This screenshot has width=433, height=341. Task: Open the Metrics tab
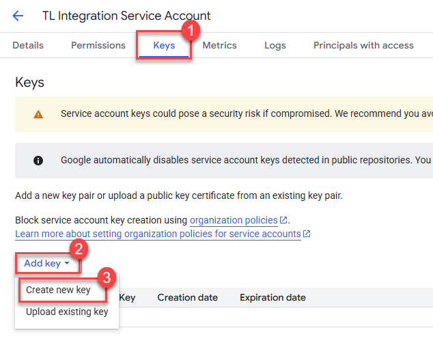coord(219,45)
